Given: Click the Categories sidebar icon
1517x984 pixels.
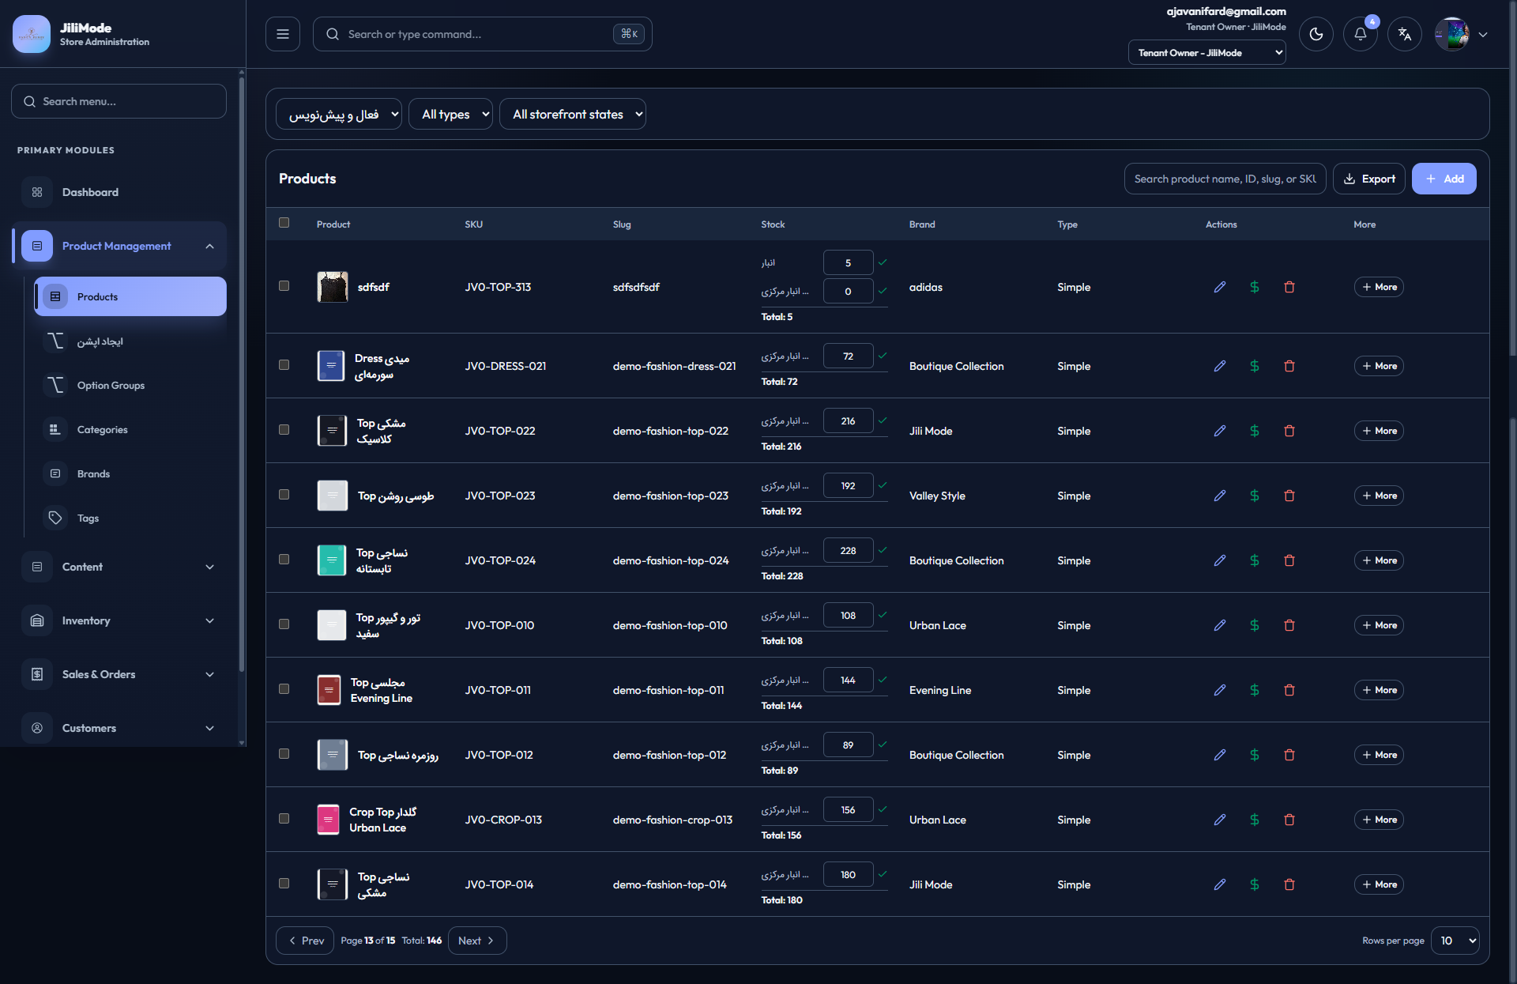Looking at the screenshot, I should point(55,429).
